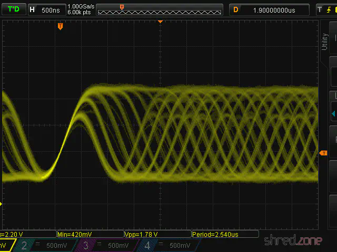The image size is (337, 252).
Task: Click the T'D trigger status indicator
Action: tap(13, 9)
